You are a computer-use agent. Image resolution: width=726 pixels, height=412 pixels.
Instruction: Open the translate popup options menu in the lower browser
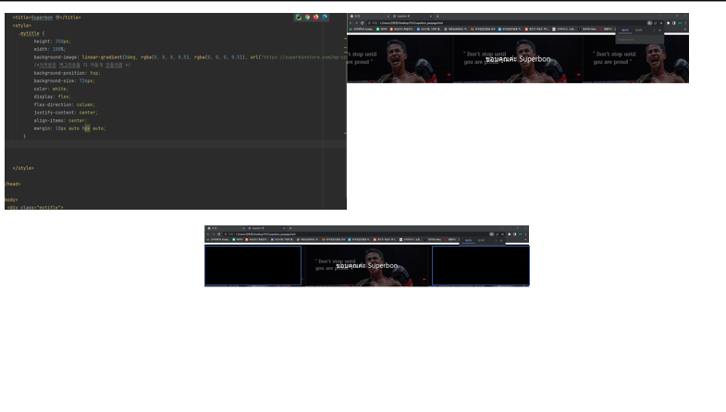pos(496,240)
